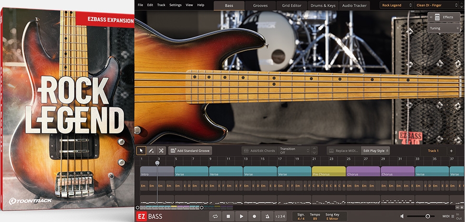The width and height of the screenshot is (465, 222).
Task: Click the Record button
Action: (255, 216)
